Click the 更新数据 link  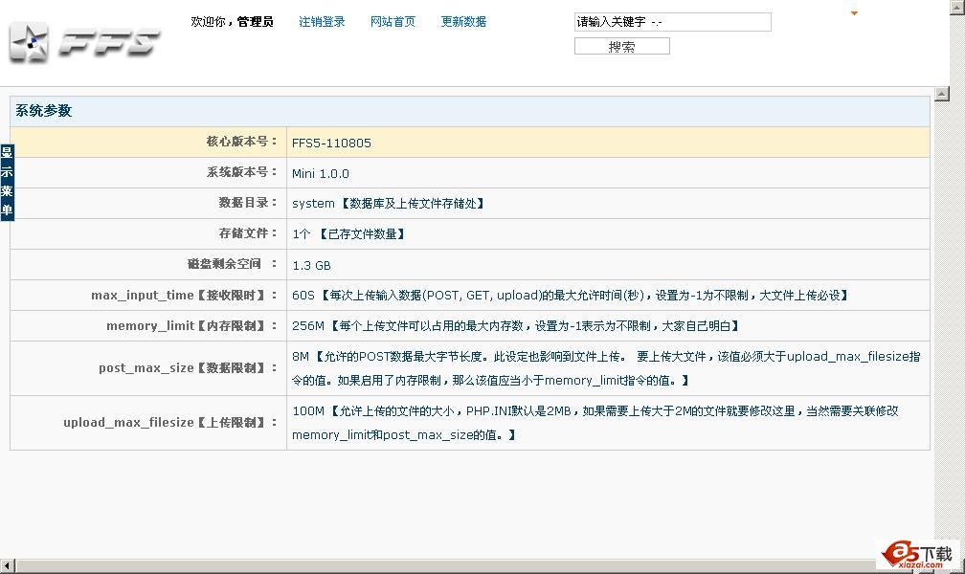click(x=463, y=22)
